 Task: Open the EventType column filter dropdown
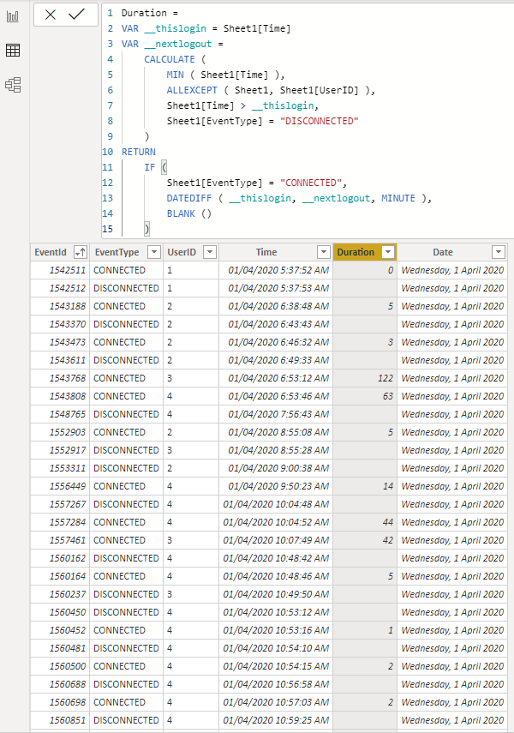154,252
